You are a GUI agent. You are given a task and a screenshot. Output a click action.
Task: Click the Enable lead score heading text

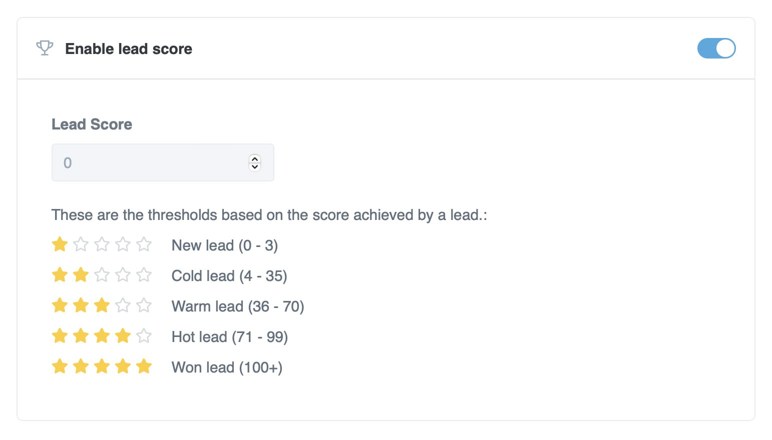pyautogui.click(x=129, y=49)
